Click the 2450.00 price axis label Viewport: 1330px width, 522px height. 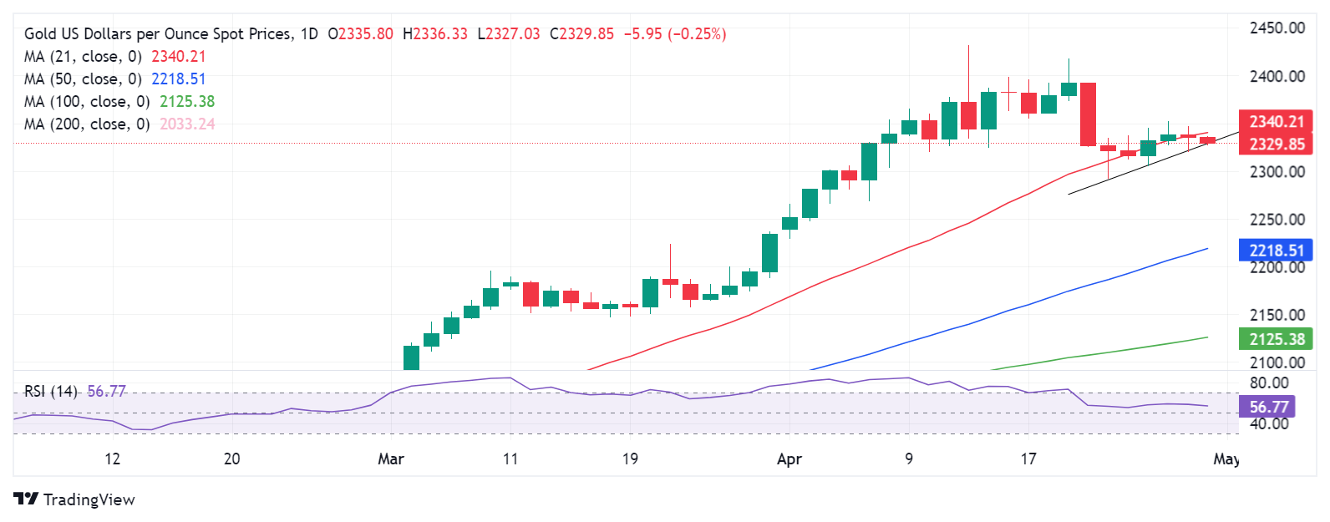(1277, 28)
